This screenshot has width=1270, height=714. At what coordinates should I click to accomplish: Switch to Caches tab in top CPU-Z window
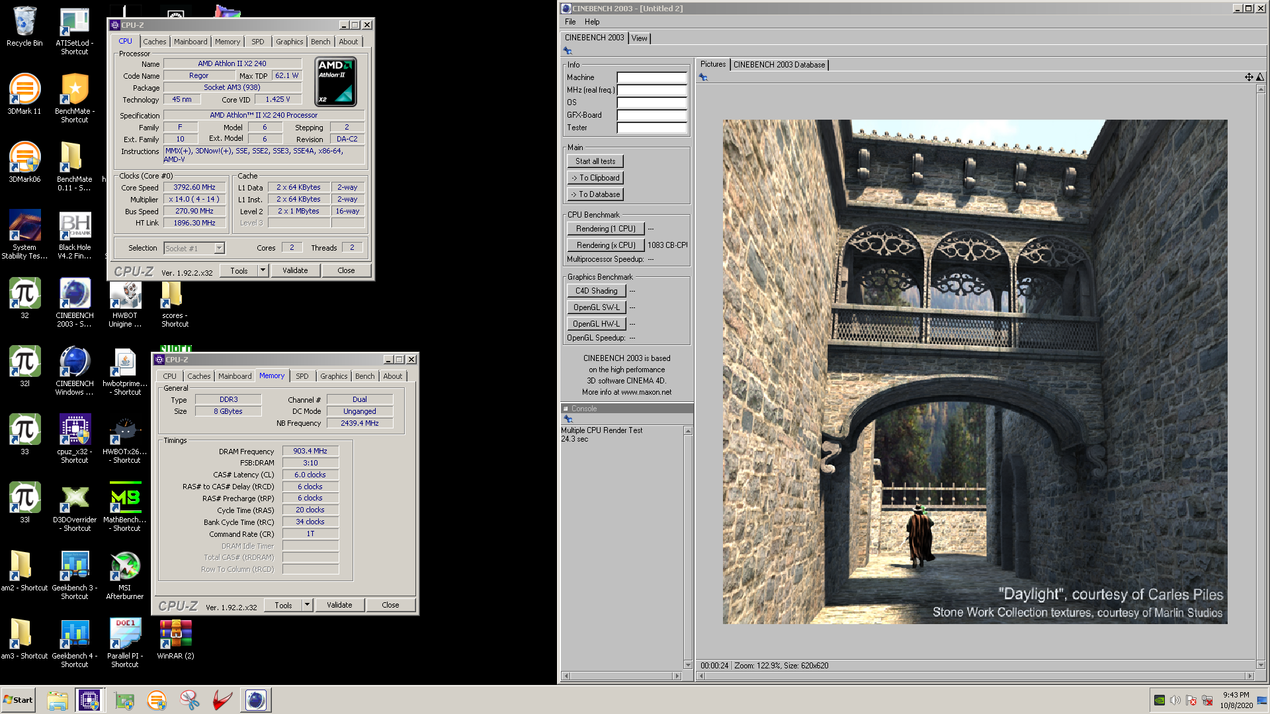pyautogui.click(x=155, y=42)
